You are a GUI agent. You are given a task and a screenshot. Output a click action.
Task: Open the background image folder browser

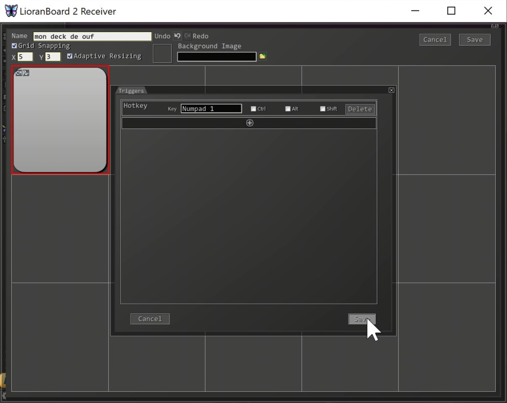tap(263, 56)
